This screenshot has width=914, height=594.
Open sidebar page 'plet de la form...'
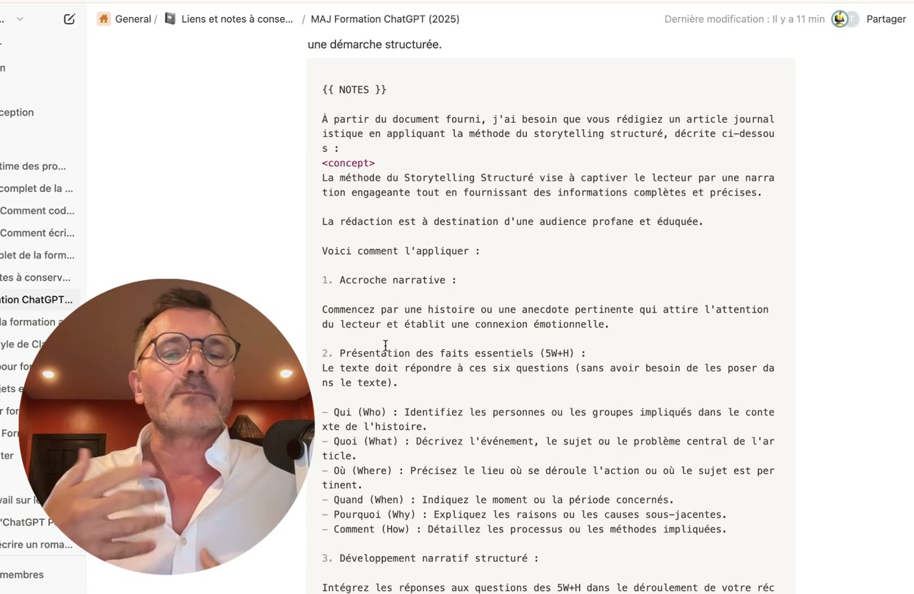coord(37,255)
